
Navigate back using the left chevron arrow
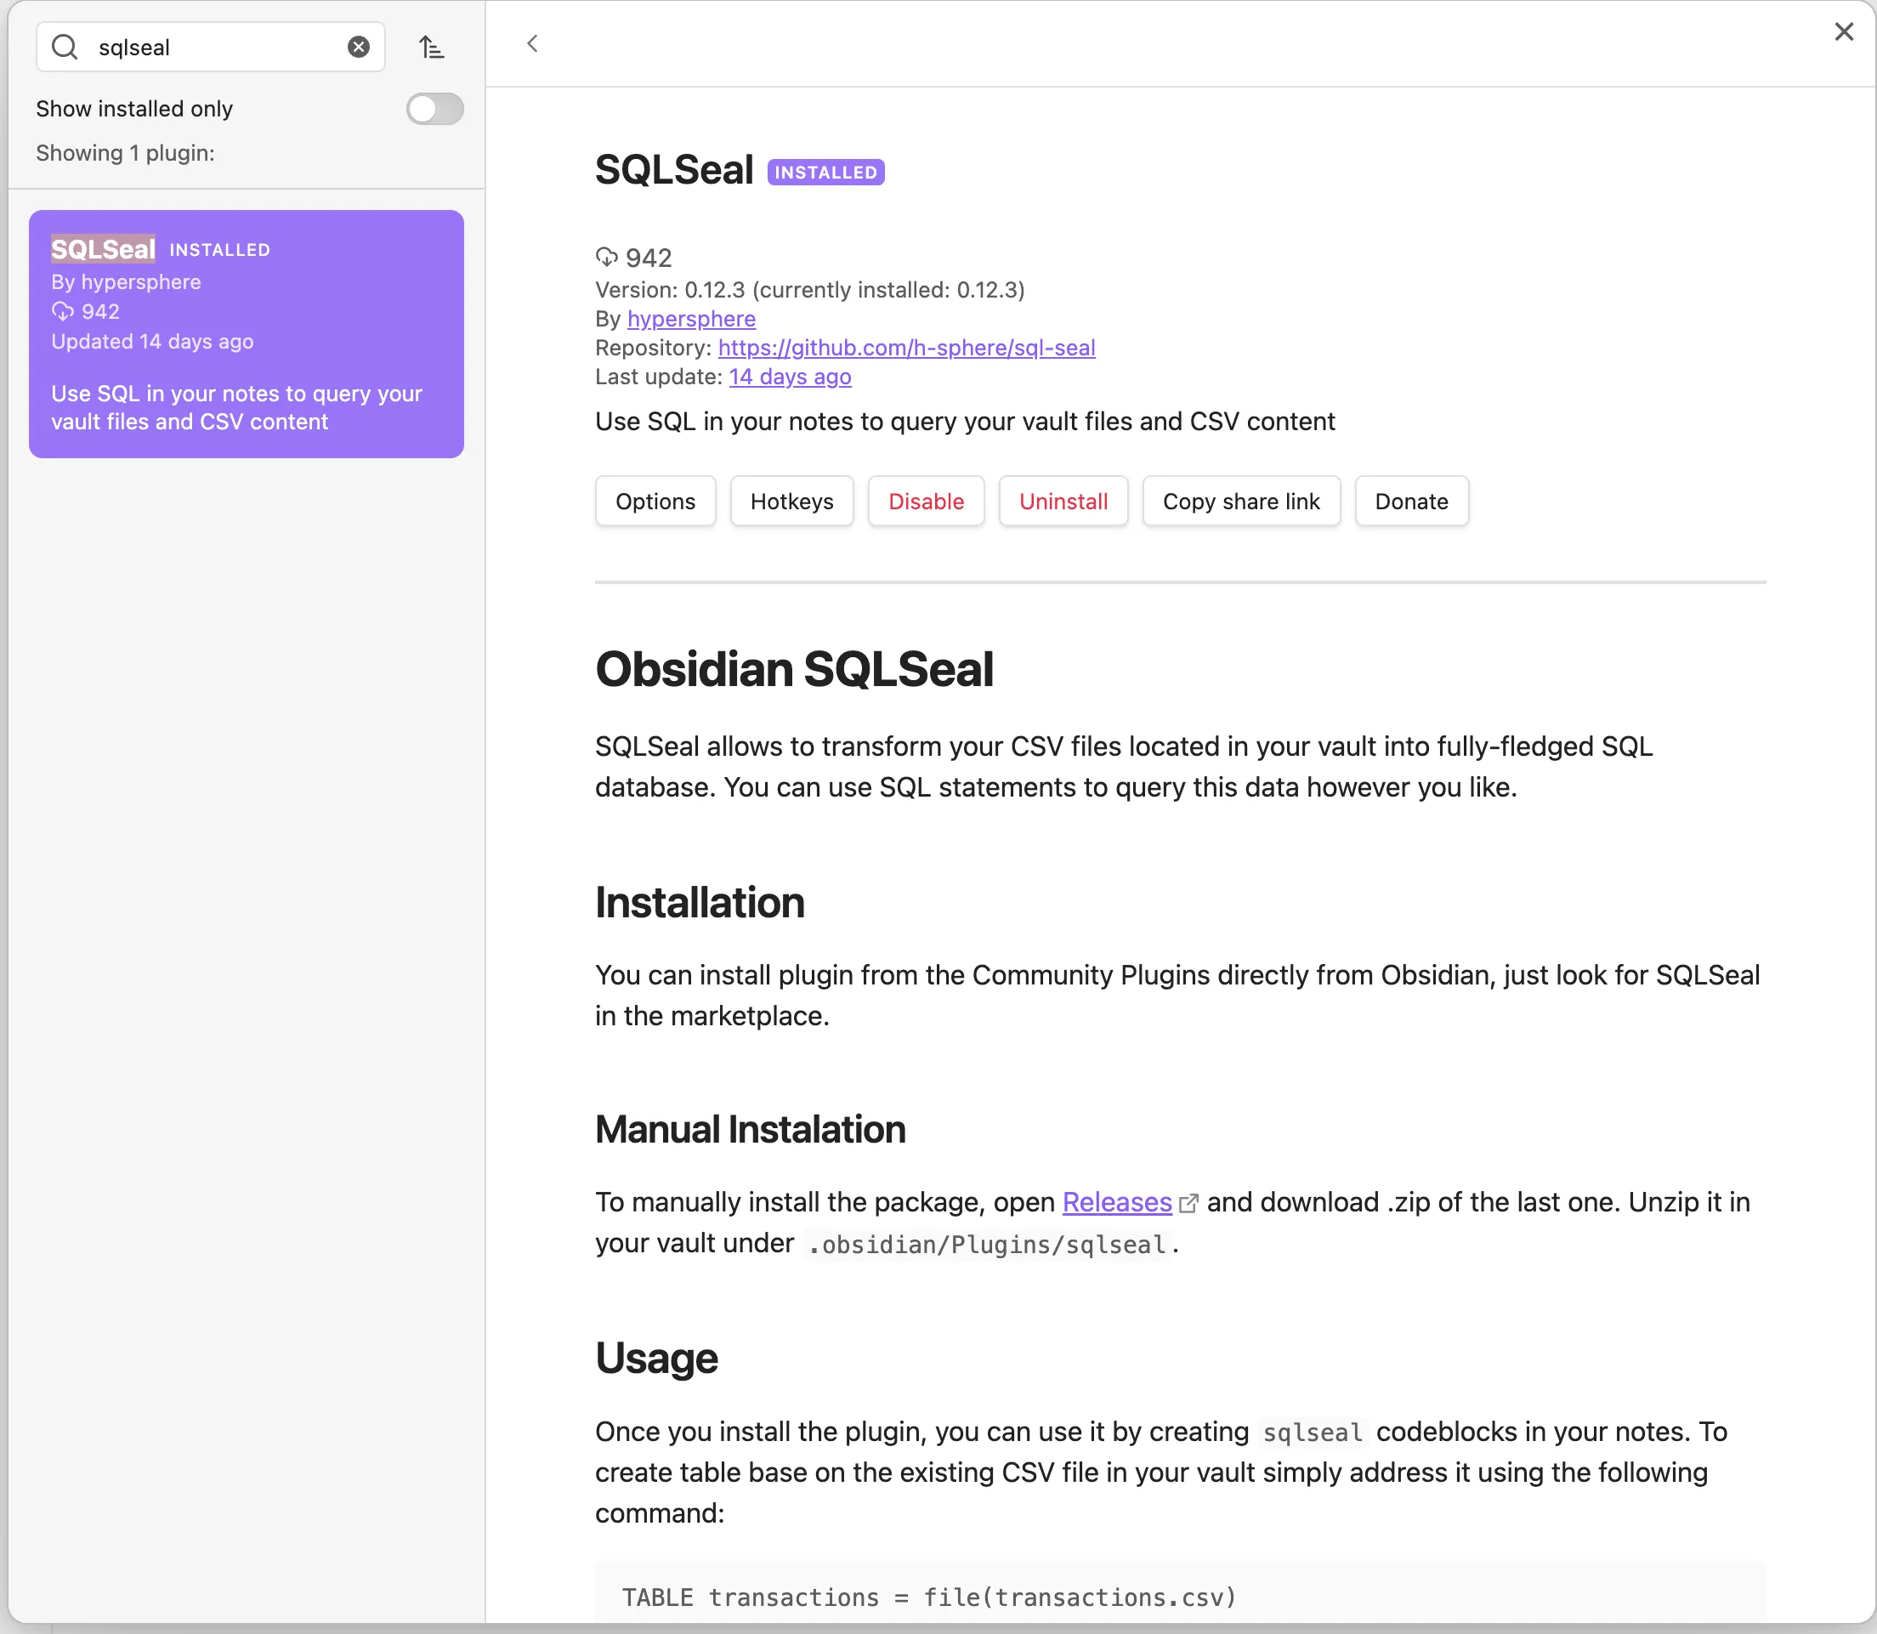pyautogui.click(x=532, y=43)
